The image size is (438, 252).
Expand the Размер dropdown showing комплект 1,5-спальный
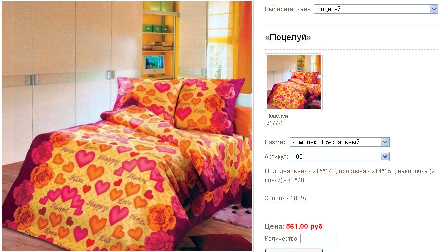340,142
